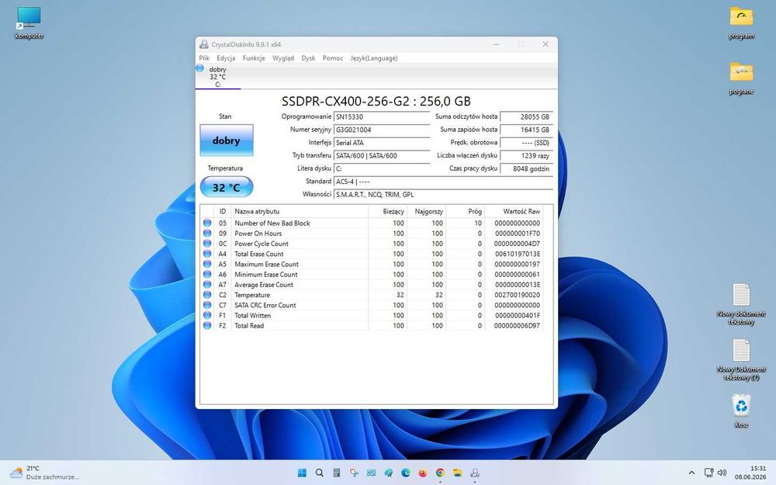Open File Explorer from taskbar
The image size is (776, 485).
point(457,473)
